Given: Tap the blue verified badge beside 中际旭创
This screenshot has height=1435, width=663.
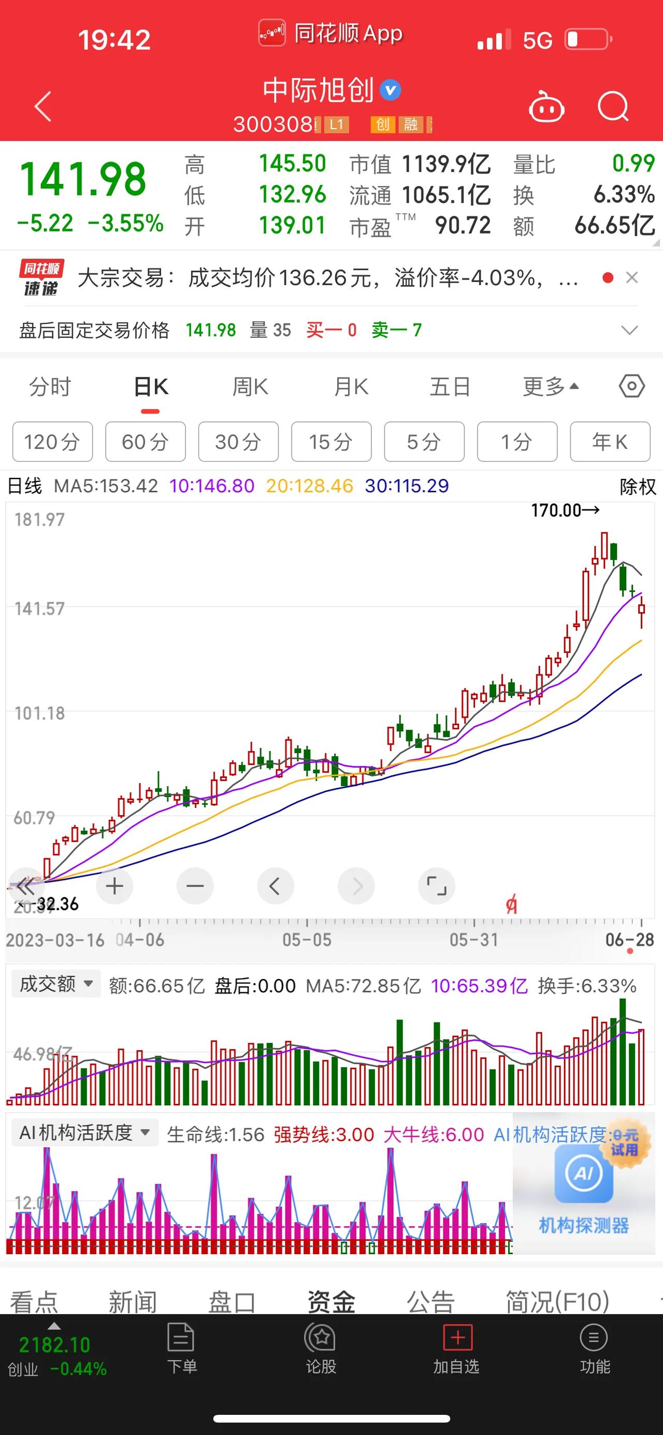Looking at the screenshot, I should coord(390,90).
